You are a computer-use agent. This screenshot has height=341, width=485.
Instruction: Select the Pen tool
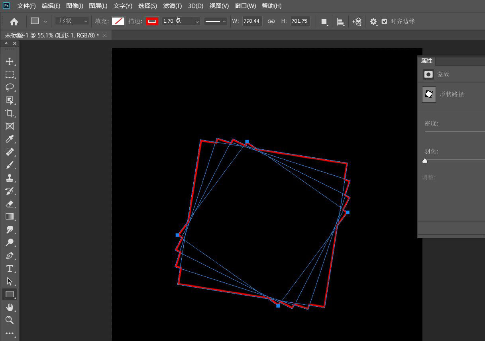[x=10, y=255]
